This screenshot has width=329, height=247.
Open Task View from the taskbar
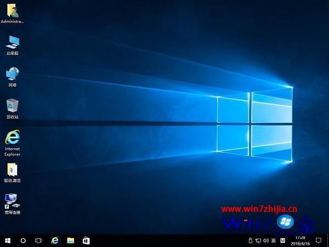38,240
